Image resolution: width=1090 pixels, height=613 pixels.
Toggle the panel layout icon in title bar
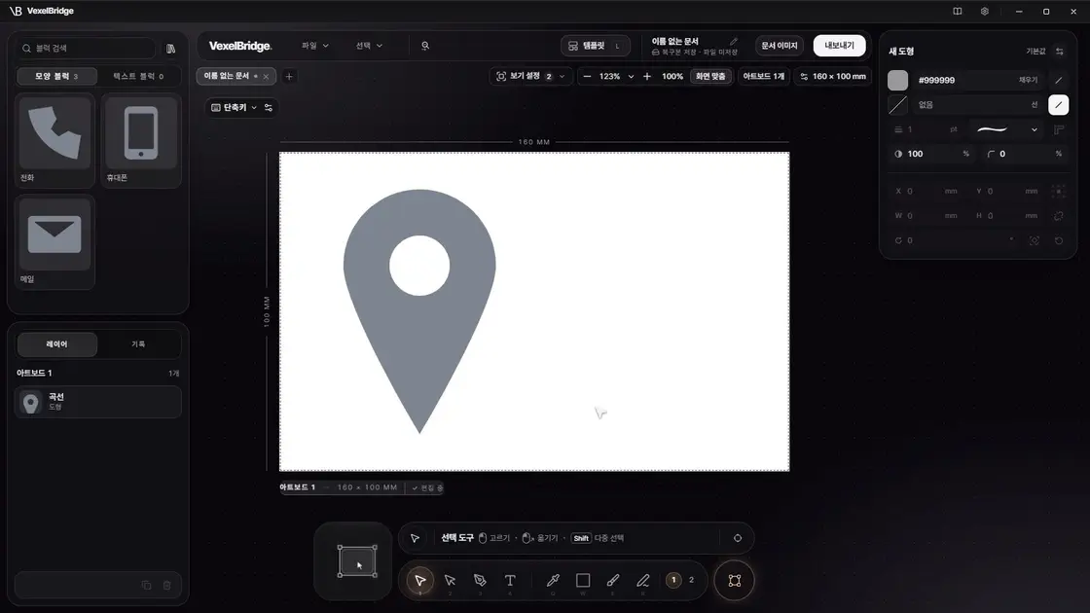pyautogui.click(x=958, y=11)
